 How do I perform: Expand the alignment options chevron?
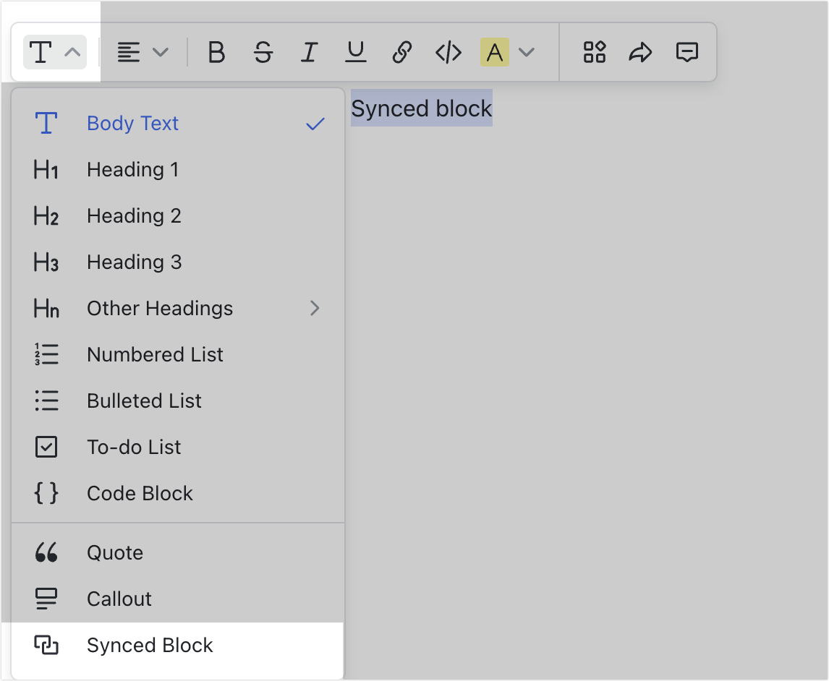pyautogui.click(x=160, y=52)
